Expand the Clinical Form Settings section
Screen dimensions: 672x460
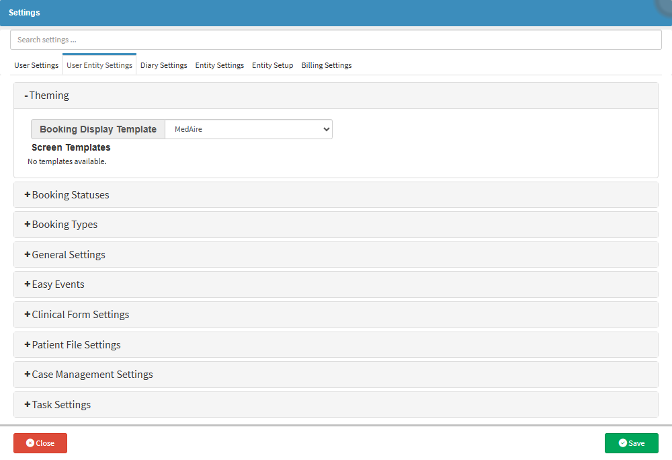click(x=77, y=315)
